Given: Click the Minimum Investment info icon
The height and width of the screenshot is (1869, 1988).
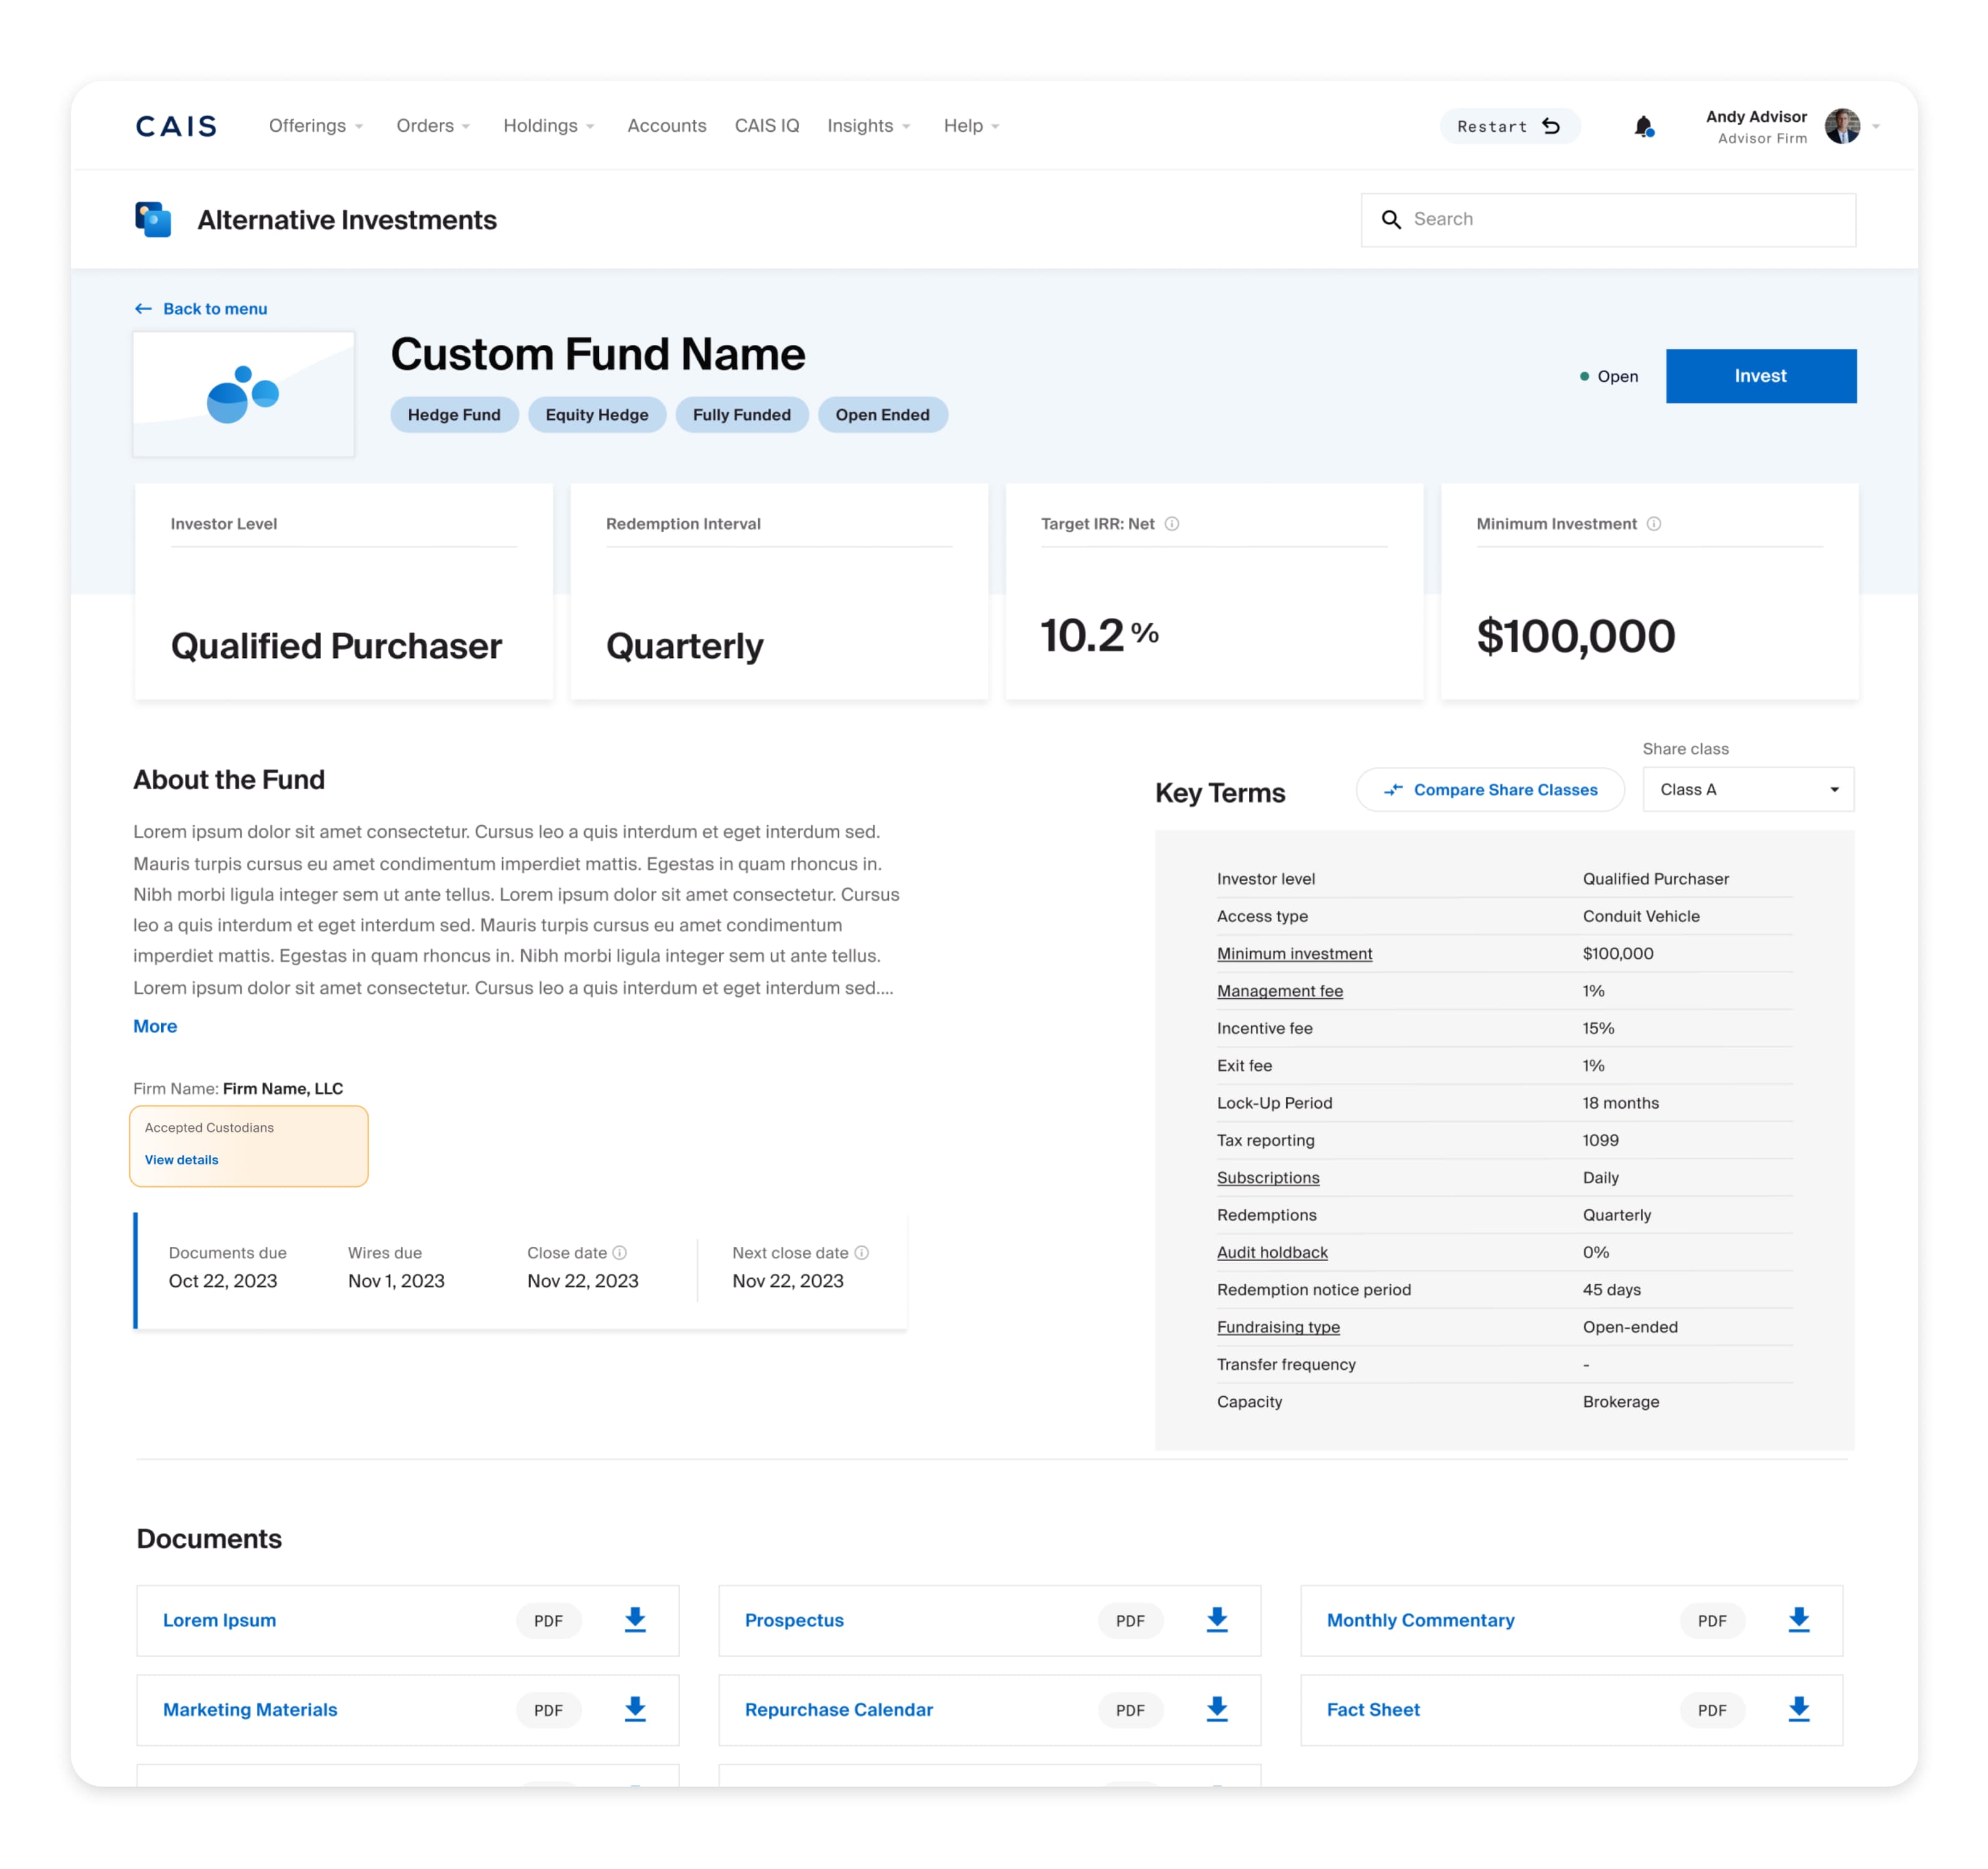Looking at the screenshot, I should [1654, 524].
